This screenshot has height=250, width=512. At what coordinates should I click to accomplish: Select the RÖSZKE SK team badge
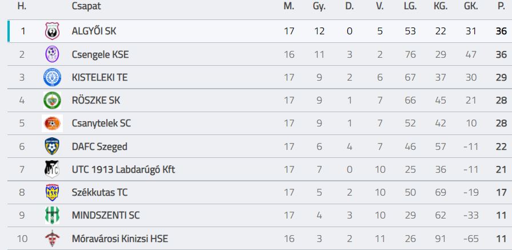[x=52, y=100]
